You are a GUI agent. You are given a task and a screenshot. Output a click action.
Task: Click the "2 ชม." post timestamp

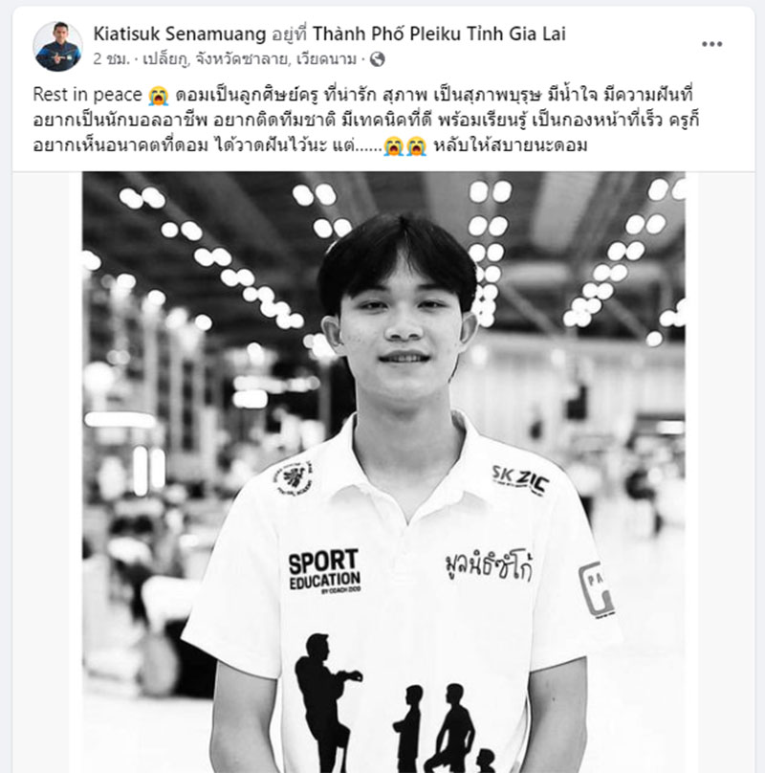(111, 59)
